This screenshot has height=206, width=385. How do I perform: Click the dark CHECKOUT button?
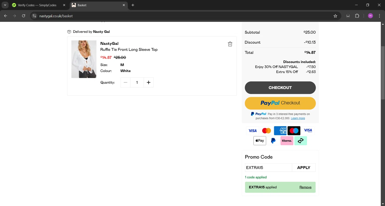coord(280,88)
